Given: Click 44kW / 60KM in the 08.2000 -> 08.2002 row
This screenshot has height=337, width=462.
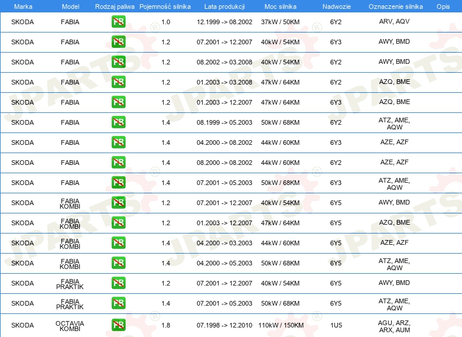Looking at the screenshot, I should 280,163.
